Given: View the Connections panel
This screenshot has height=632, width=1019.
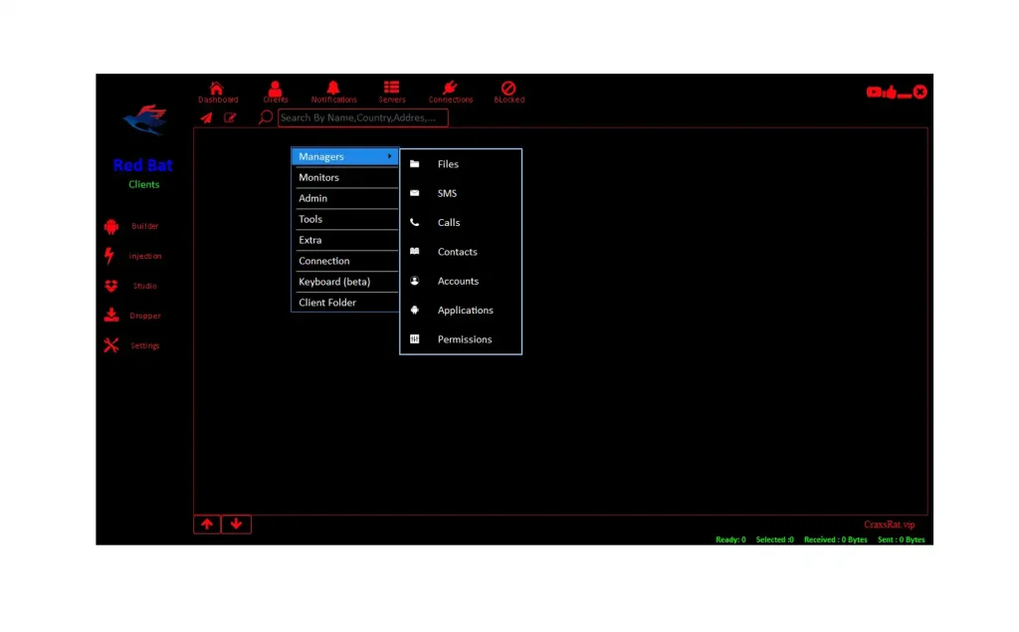Looking at the screenshot, I should point(450,90).
